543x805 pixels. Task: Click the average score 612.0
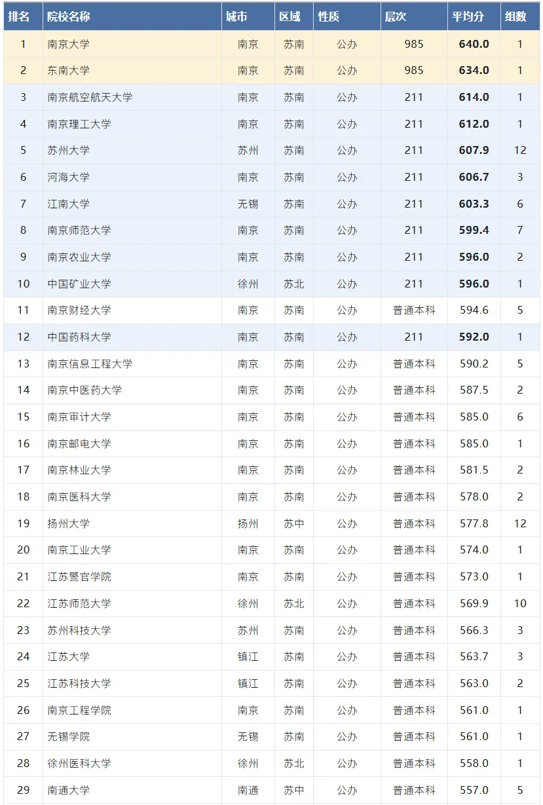(x=474, y=124)
